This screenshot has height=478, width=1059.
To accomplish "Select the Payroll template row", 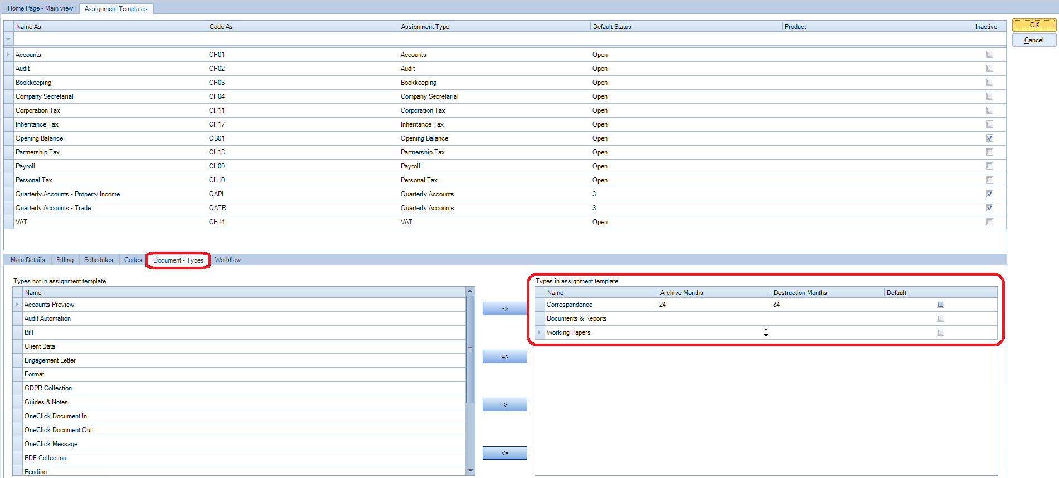I will pyautogui.click(x=504, y=166).
